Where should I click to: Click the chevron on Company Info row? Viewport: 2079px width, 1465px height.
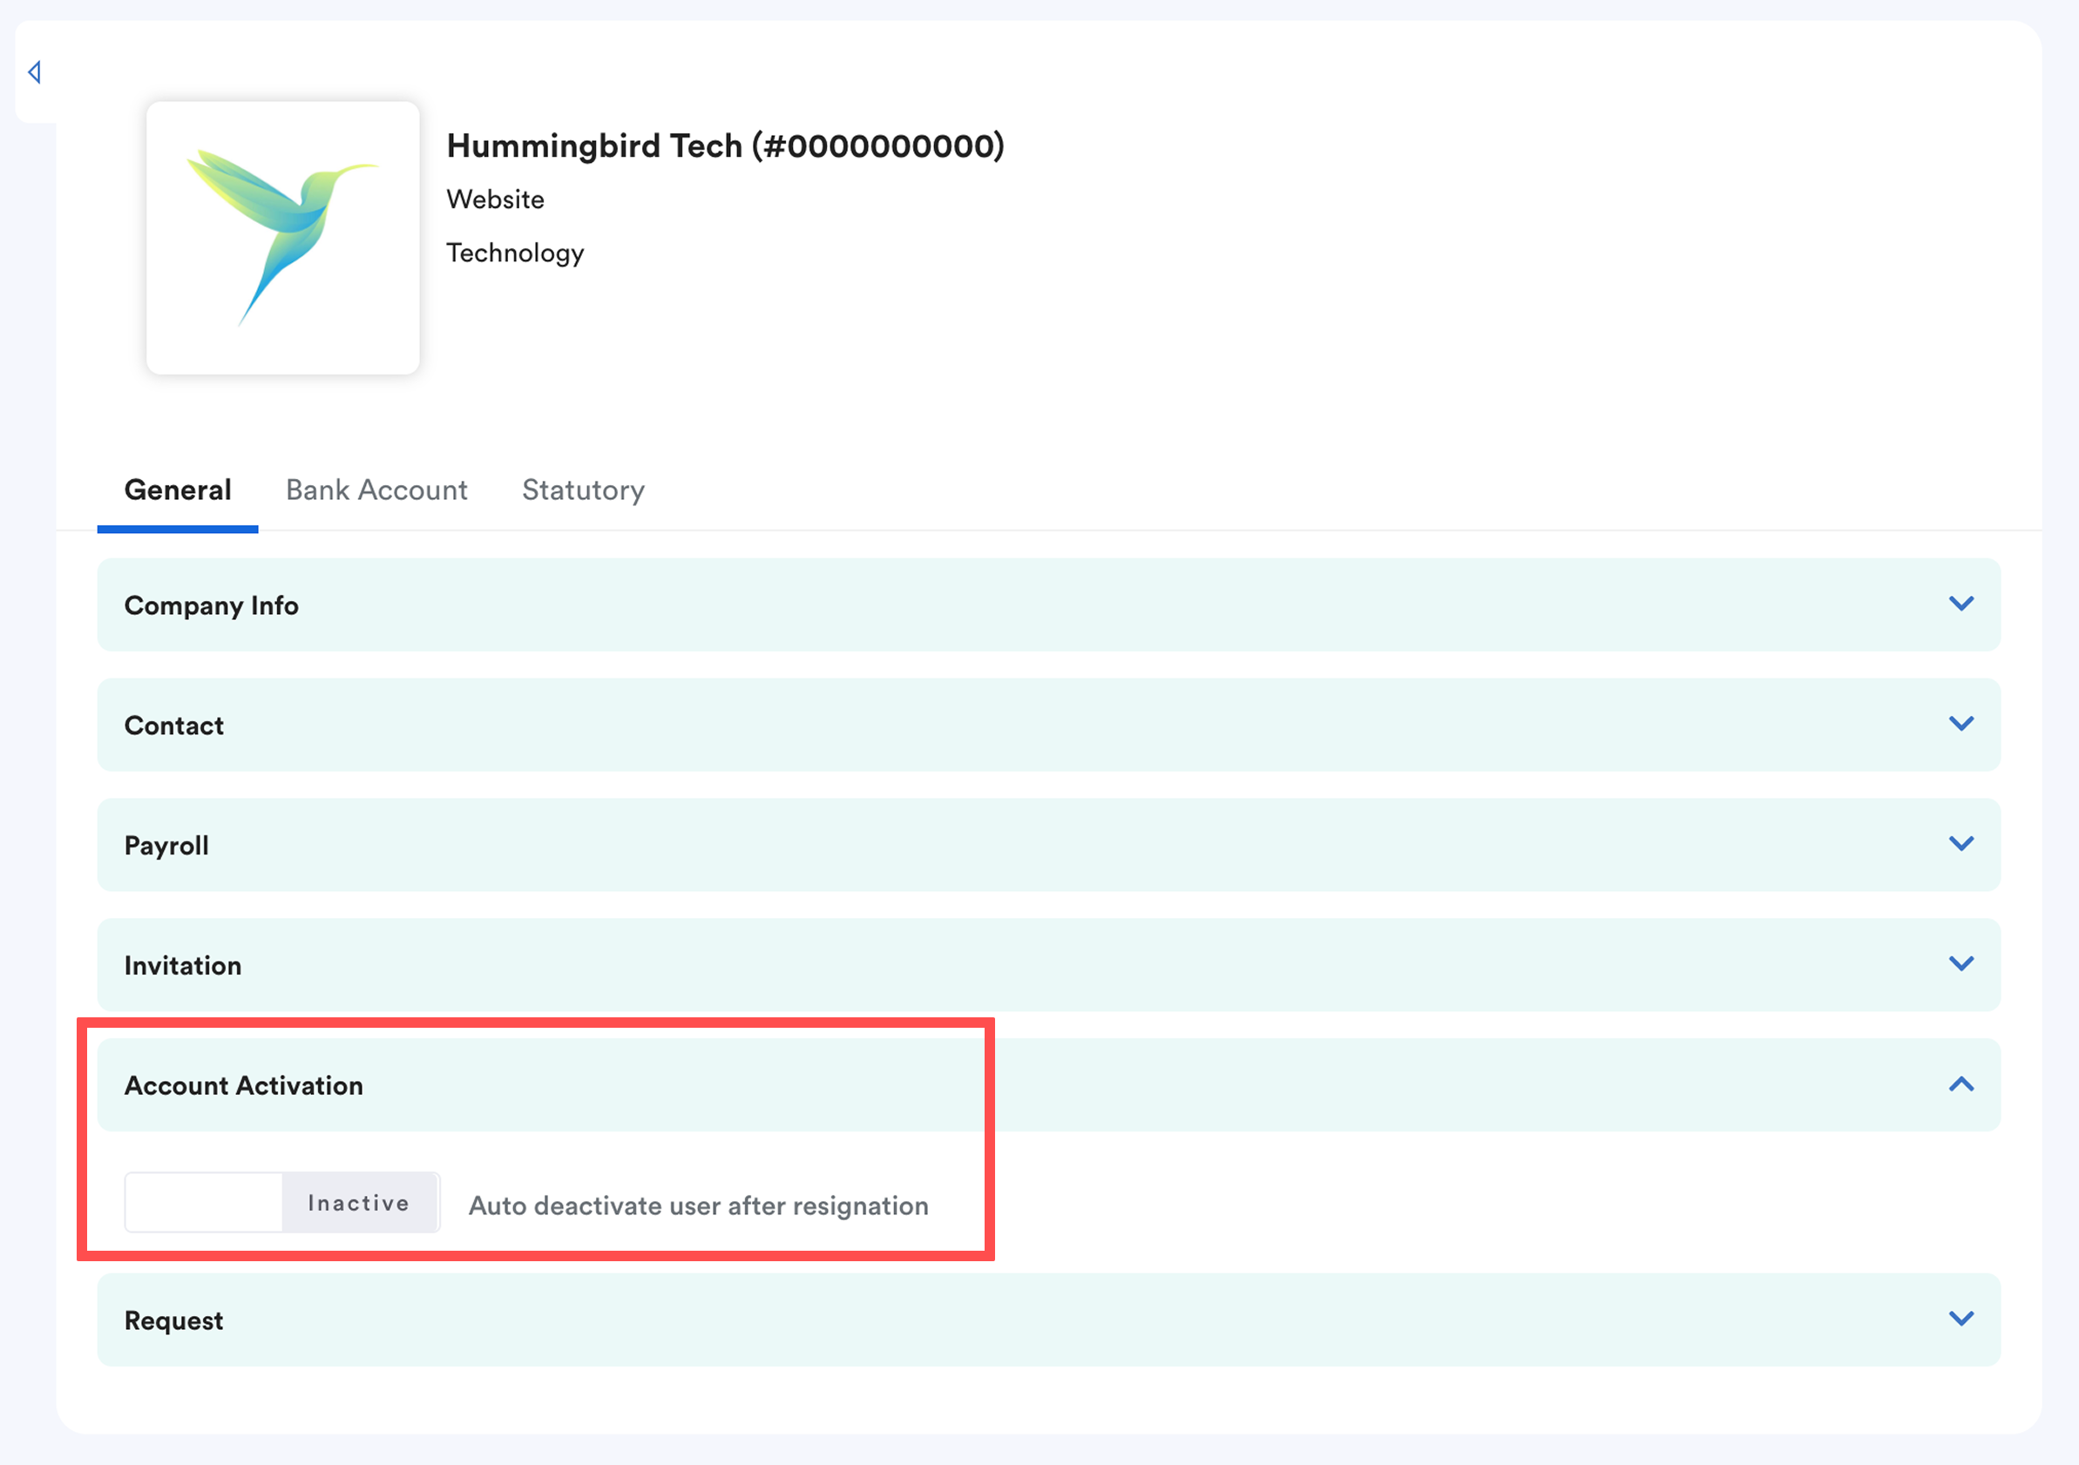pyautogui.click(x=1960, y=604)
